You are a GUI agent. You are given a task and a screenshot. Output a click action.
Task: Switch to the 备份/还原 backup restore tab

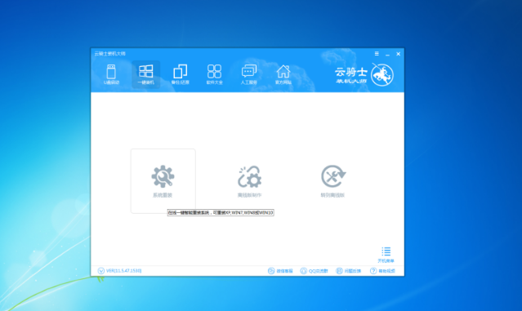tap(180, 74)
